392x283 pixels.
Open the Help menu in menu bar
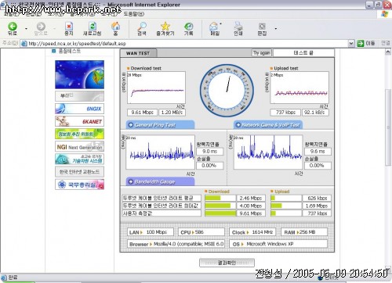coord(133,14)
